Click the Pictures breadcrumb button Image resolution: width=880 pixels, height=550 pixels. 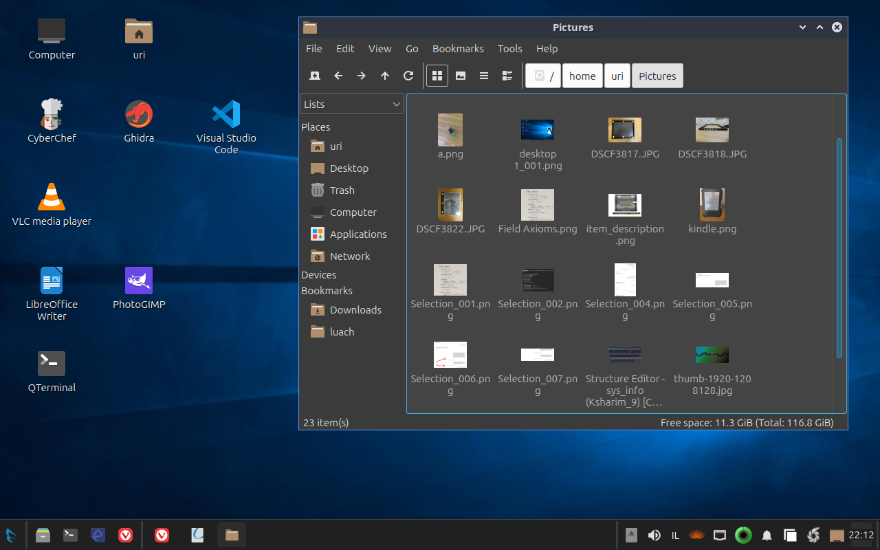[x=657, y=76]
